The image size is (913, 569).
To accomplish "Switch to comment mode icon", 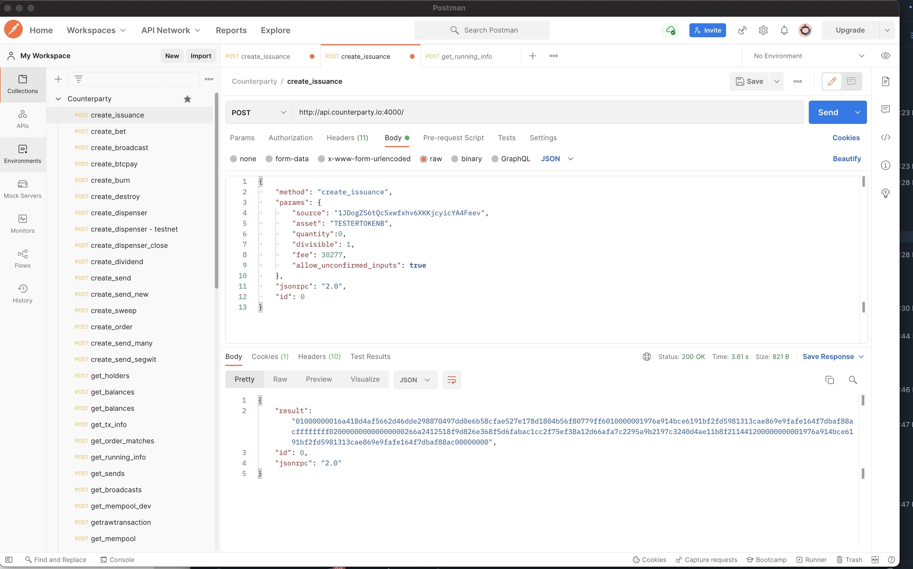I will [851, 81].
